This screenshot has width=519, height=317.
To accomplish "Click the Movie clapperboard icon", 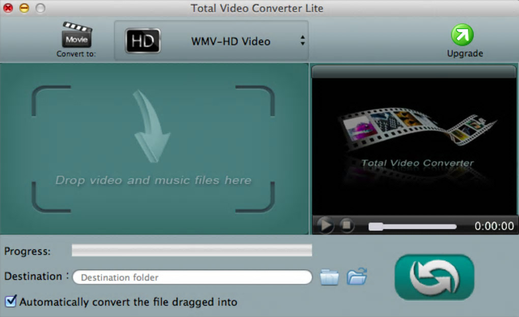I will (x=77, y=35).
